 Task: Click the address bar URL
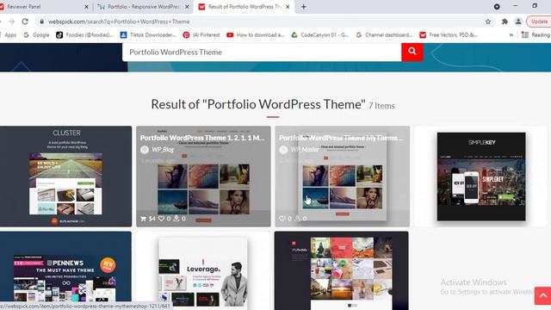[119, 22]
